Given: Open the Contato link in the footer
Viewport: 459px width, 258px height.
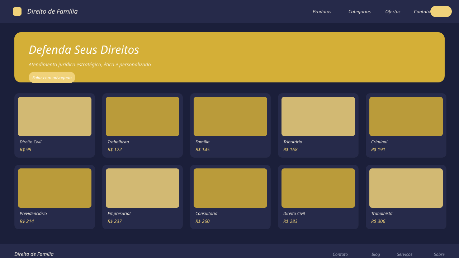Looking at the screenshot, I should (x=340, y=254).
